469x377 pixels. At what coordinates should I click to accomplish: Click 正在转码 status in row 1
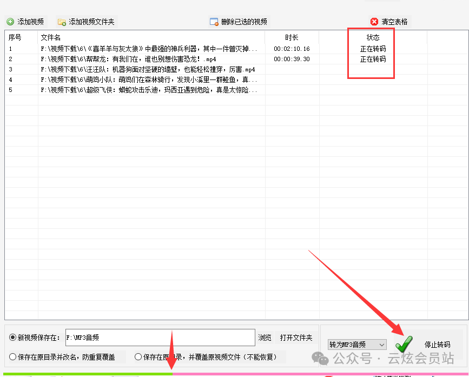[x=373, y=49]
